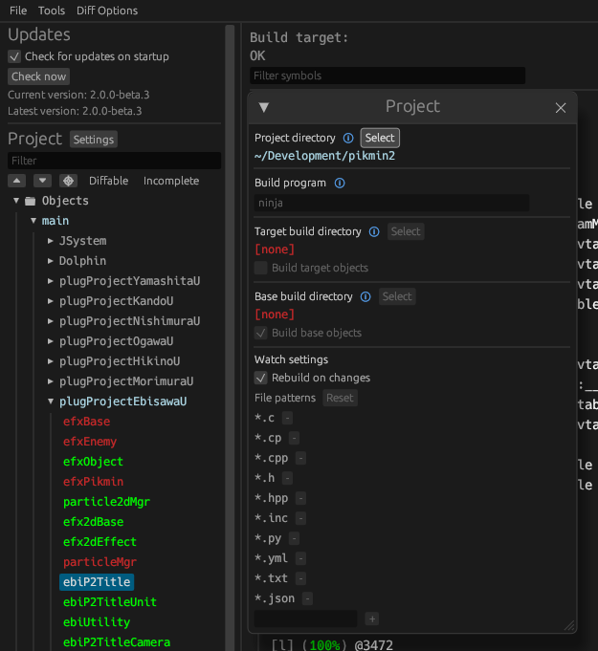The width and height of the screenshot is (598, 651).
Task: Click the expand all objects down-arrow button
Action: click(x=42, y=181)
